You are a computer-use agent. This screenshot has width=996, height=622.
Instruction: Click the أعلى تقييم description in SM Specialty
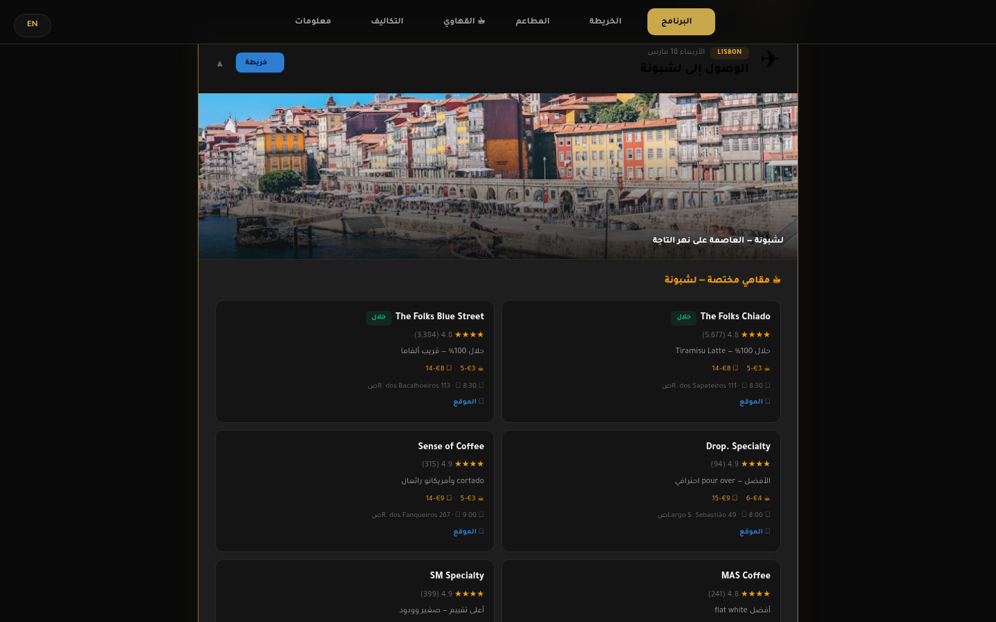click(x=441, y=610)
